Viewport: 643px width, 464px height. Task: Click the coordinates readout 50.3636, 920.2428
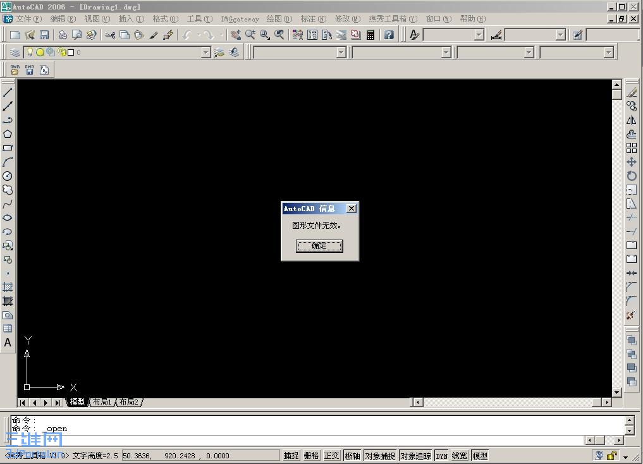click(200, 456)
